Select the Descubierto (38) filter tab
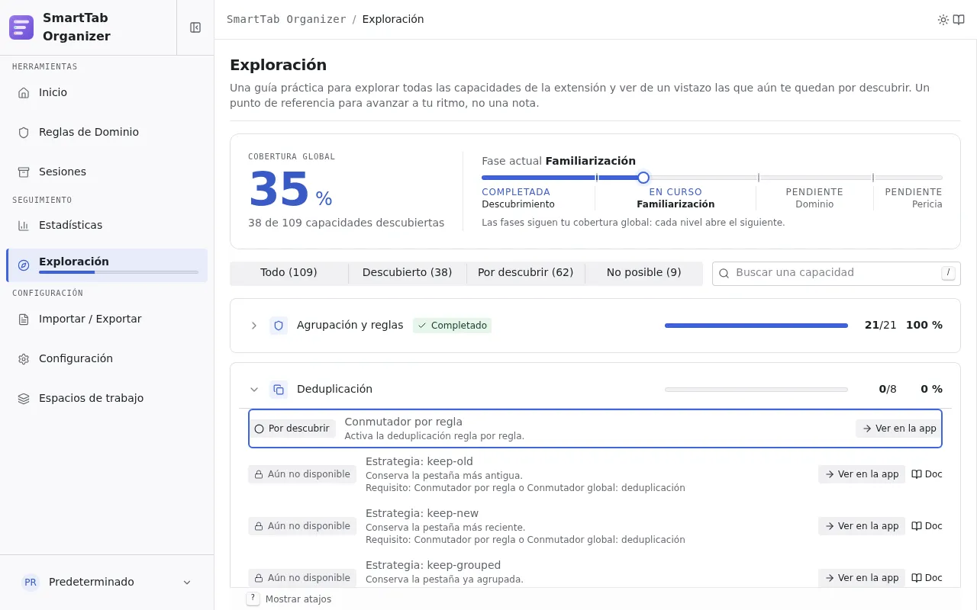This screenshot has height=610, width=977. tap(407, 273)
